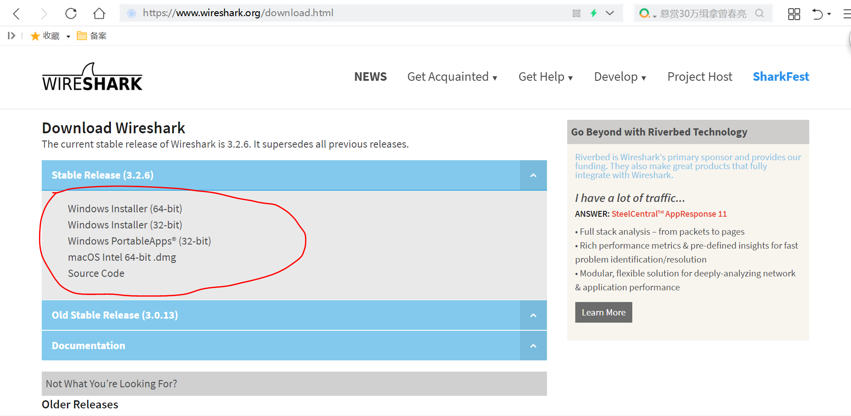Reload the page with the refresh icon
The width and height of the screenshot is (851, 416).
click(71, 13)
